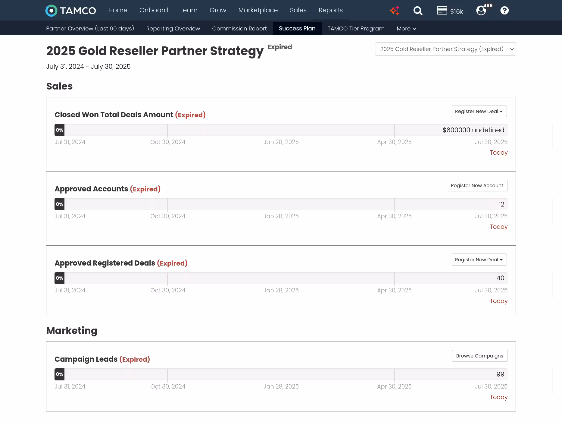The height and width of the screenshot is (422, 562).
Task: Click the Approved Accounts progress bar
Action: click(281, 204)
